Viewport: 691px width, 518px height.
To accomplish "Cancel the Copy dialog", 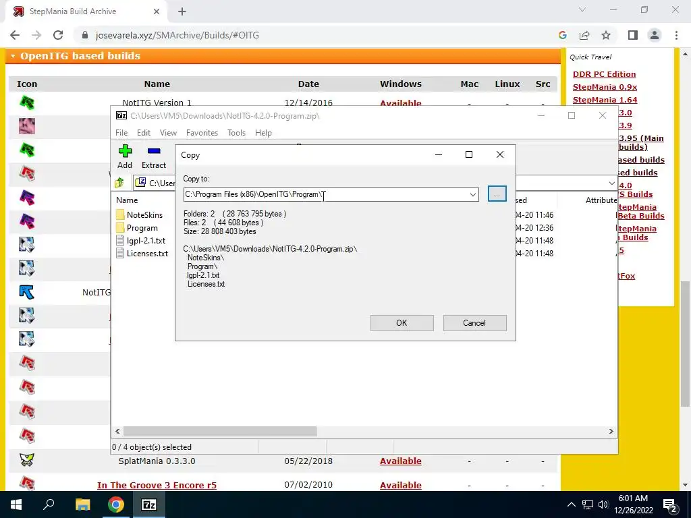I will pyautogui.click(x=474, y=323).
